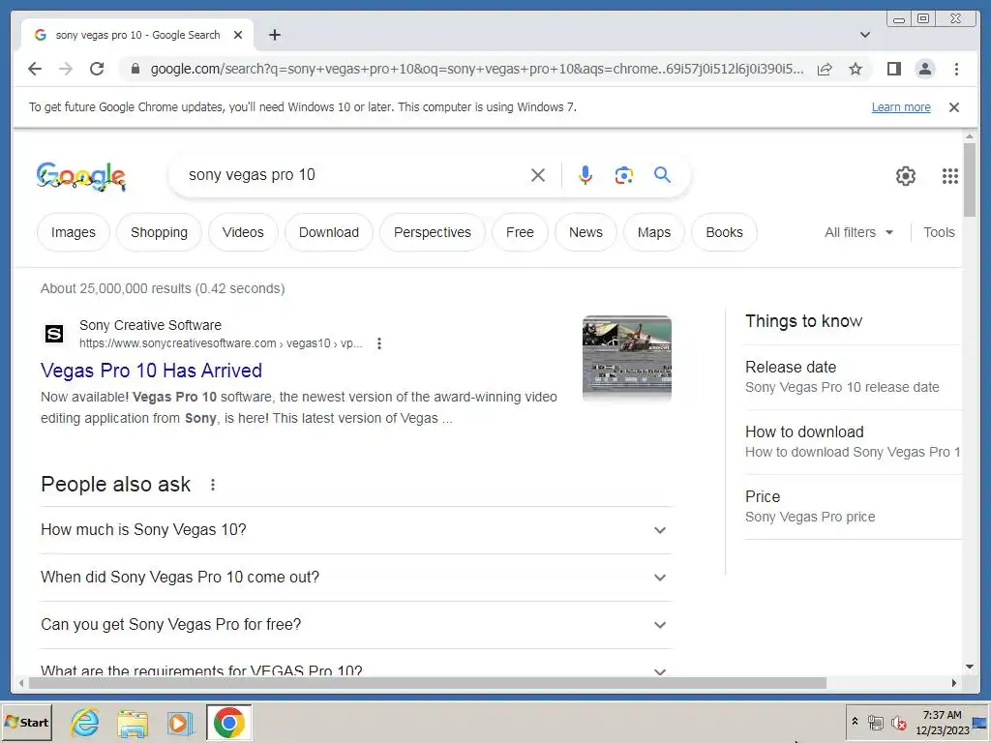Share this page icon in address bar
The height and width of the screenshot is (743, 991).
[x=825, y=69]
